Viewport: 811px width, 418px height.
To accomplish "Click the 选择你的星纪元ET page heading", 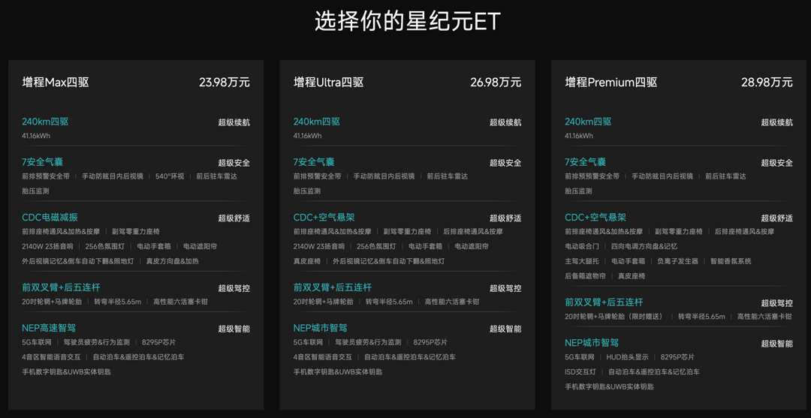I will [408, 23].
